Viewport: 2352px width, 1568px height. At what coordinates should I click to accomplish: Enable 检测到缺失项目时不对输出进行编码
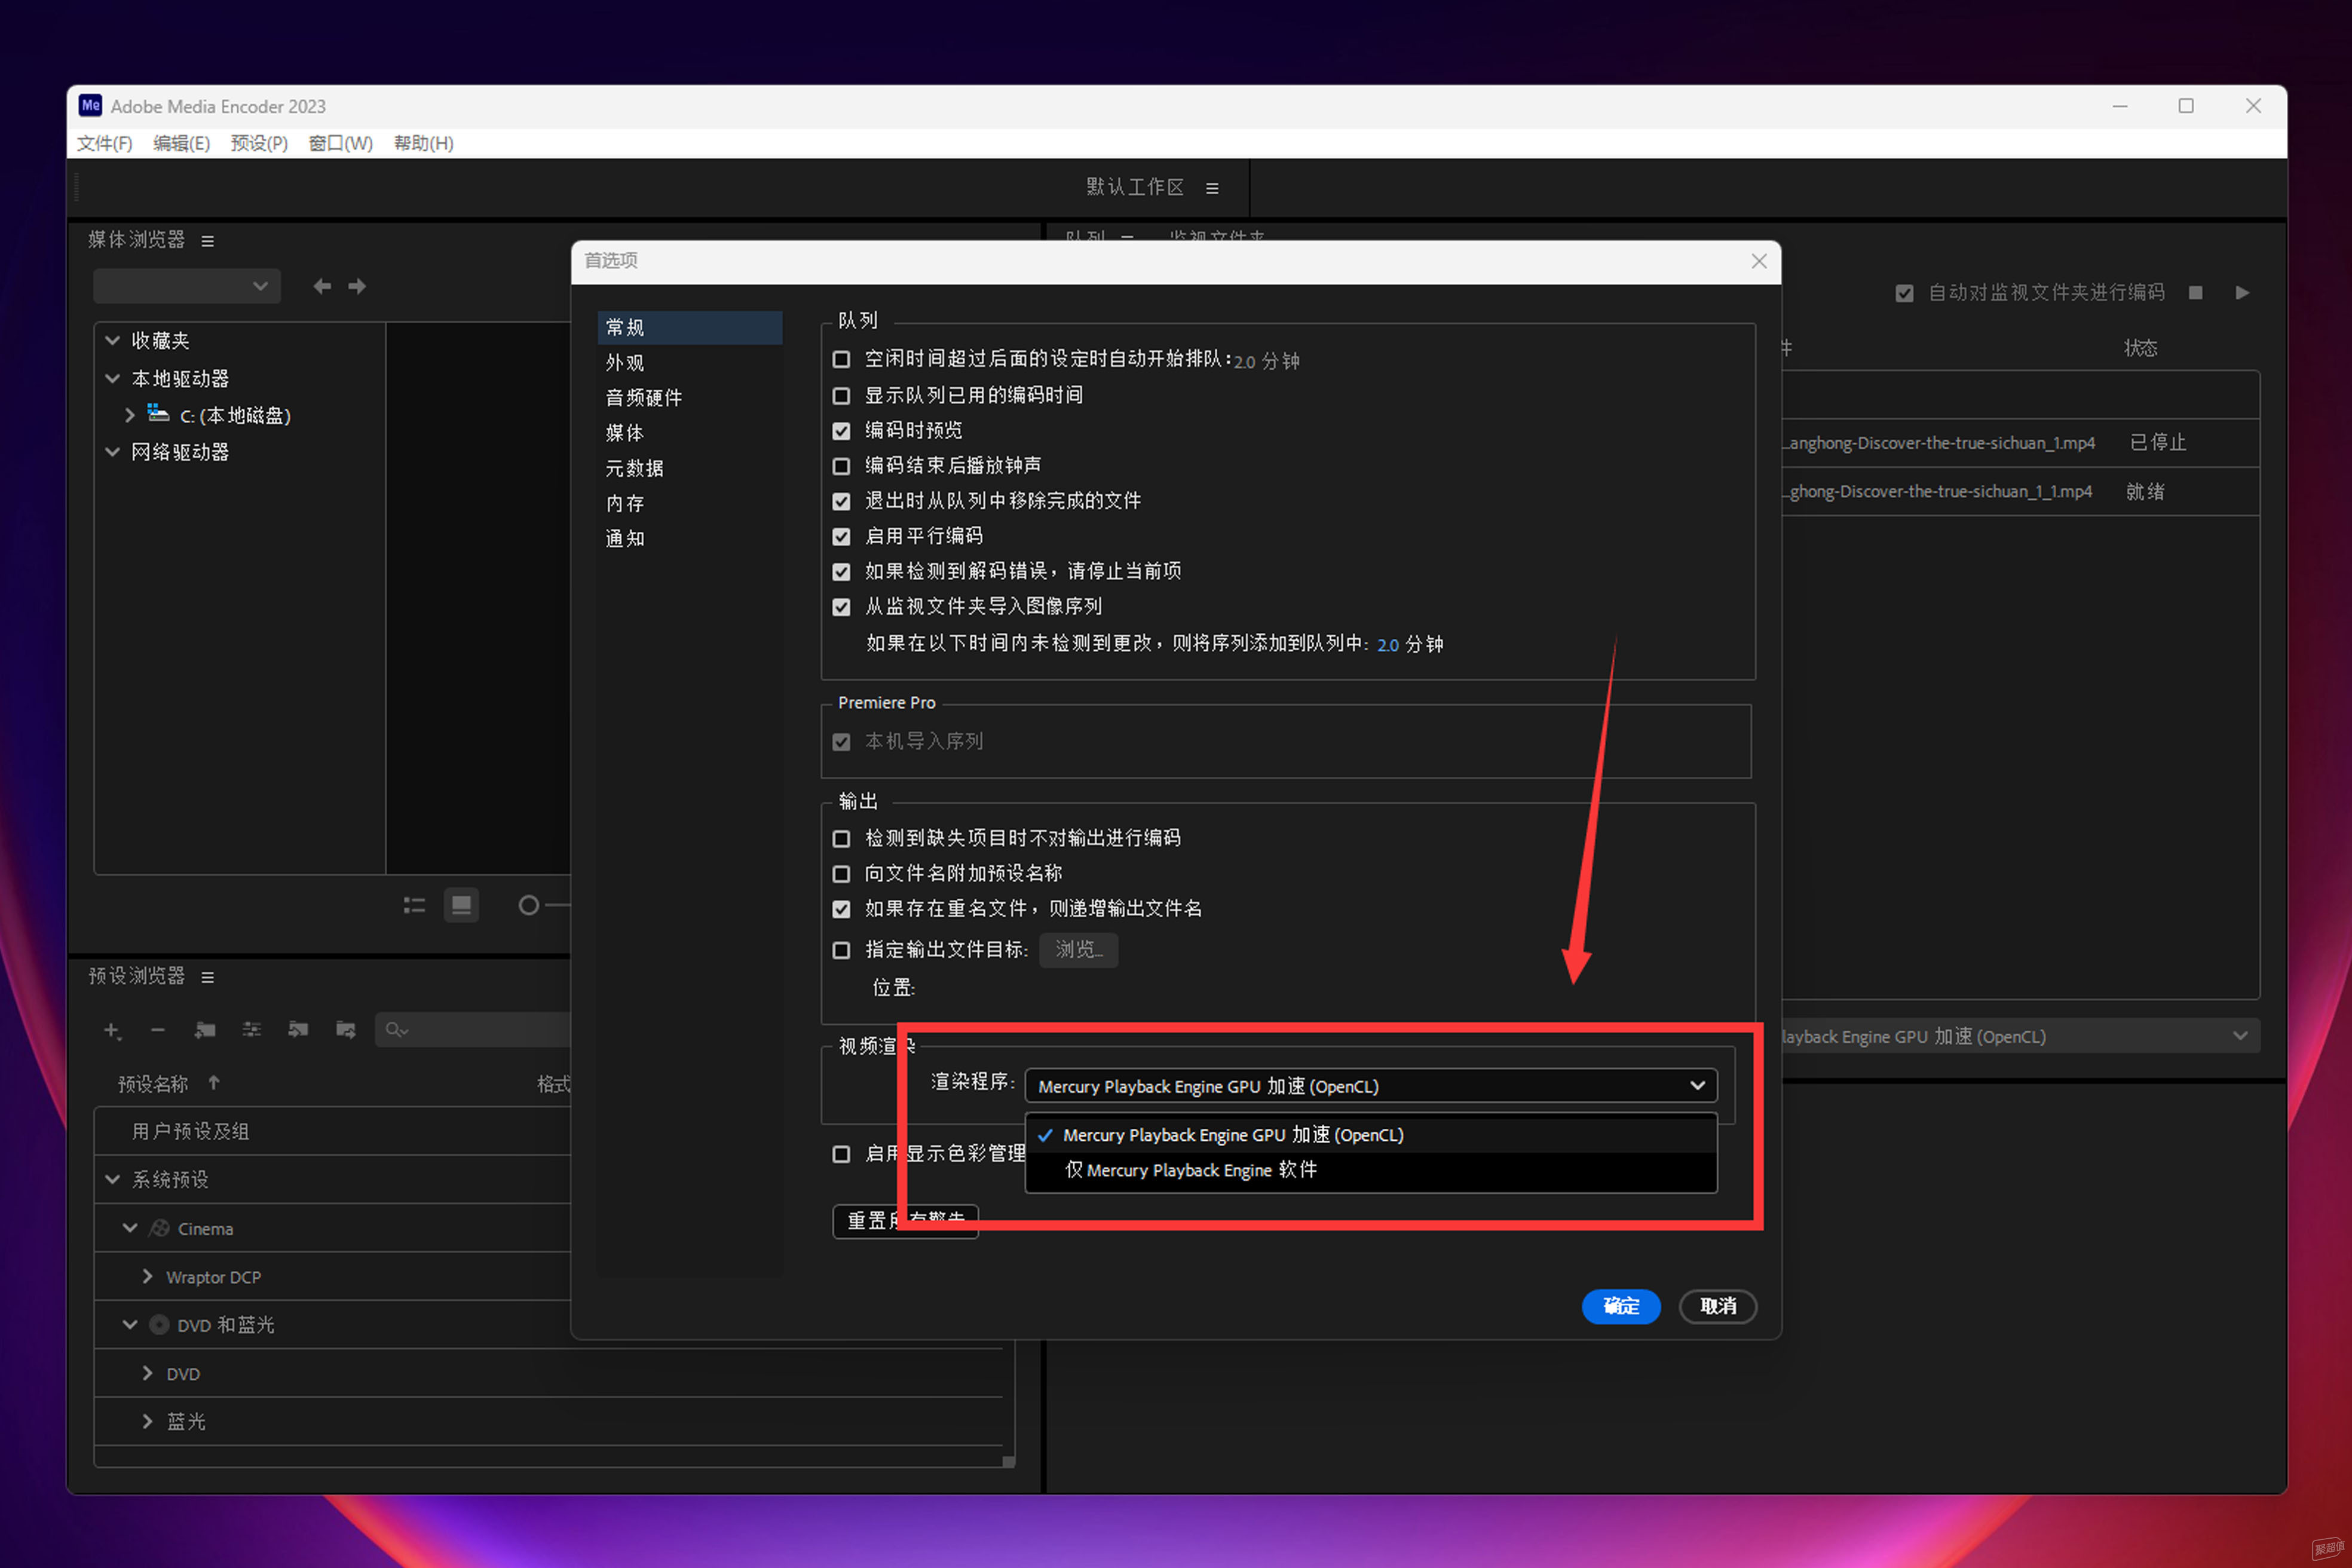[842, 839]
